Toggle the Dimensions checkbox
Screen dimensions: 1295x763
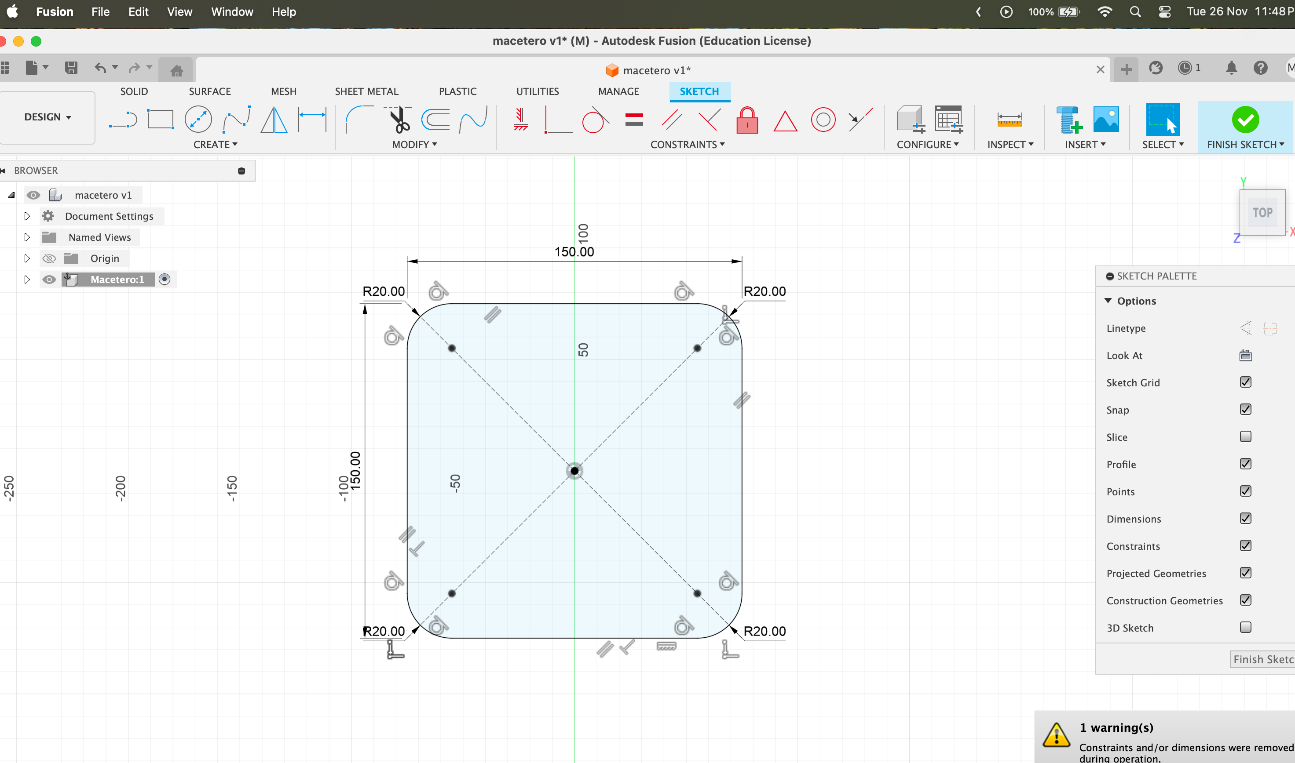pyautogui.click(x=1245, y=518)
